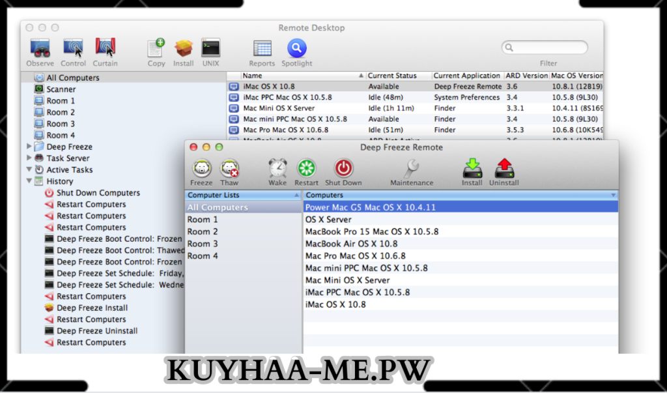Select Mac Pro Mac OS X 10.6.8 table row
The width and height of the screenshot is (667, 393).
pos(415,130)
